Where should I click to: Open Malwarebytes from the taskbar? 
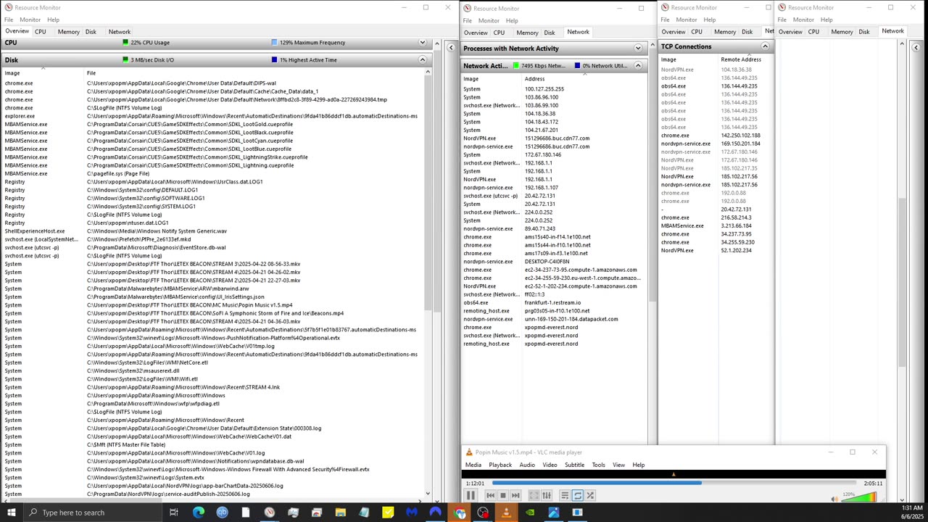pos(411,513)
